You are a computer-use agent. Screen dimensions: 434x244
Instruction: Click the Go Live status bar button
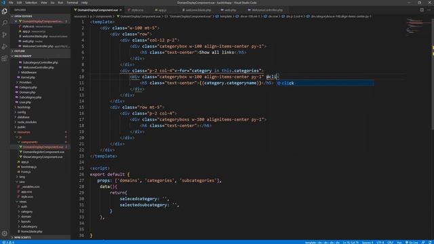412,243
